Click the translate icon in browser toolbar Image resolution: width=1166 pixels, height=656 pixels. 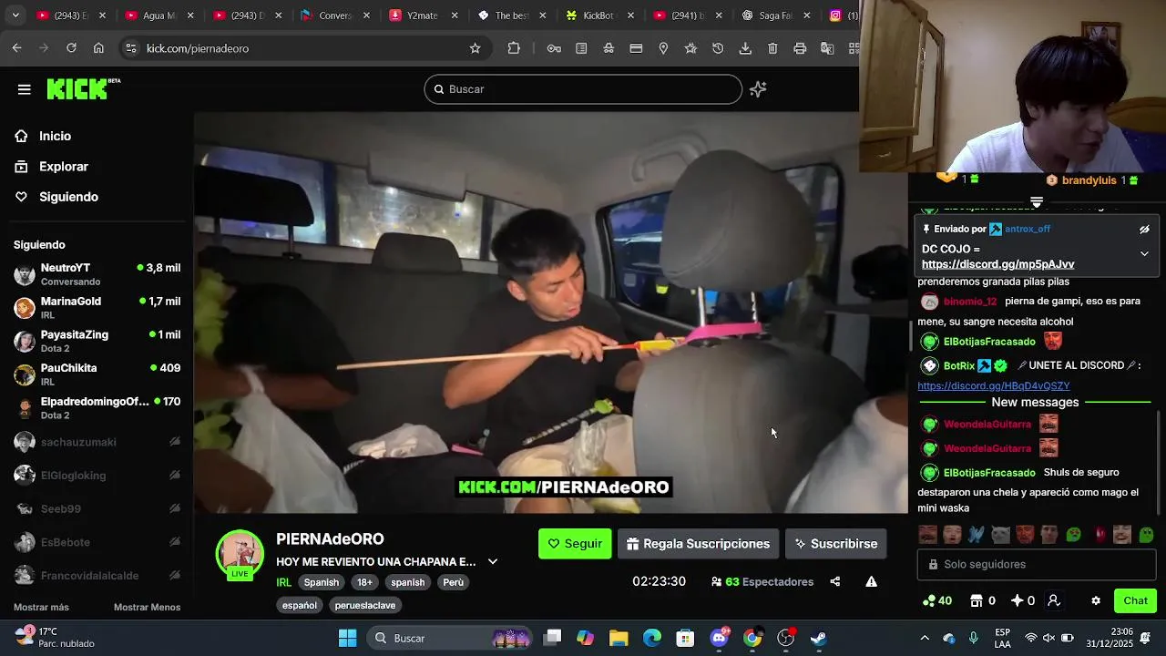[x=827, y=48]
